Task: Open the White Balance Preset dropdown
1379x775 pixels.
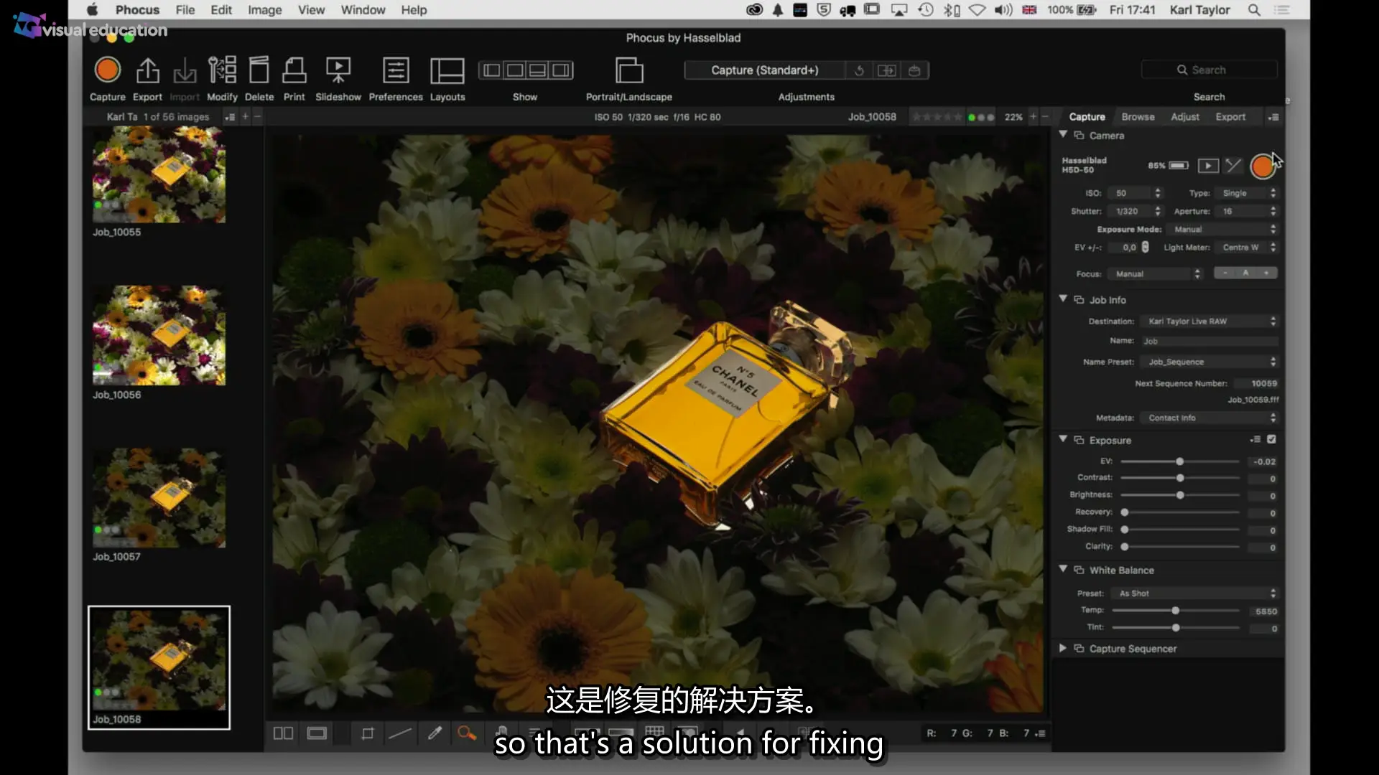Action: coord(1196,593)
